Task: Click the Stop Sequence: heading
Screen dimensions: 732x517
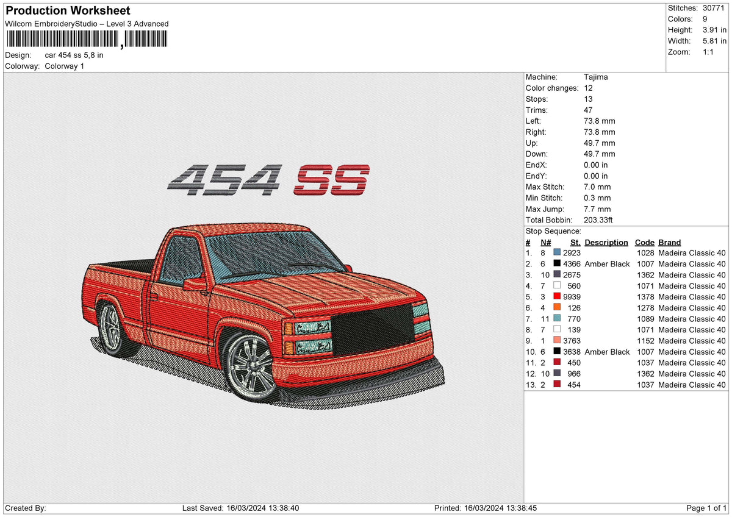Action: (x=553, y=231)
